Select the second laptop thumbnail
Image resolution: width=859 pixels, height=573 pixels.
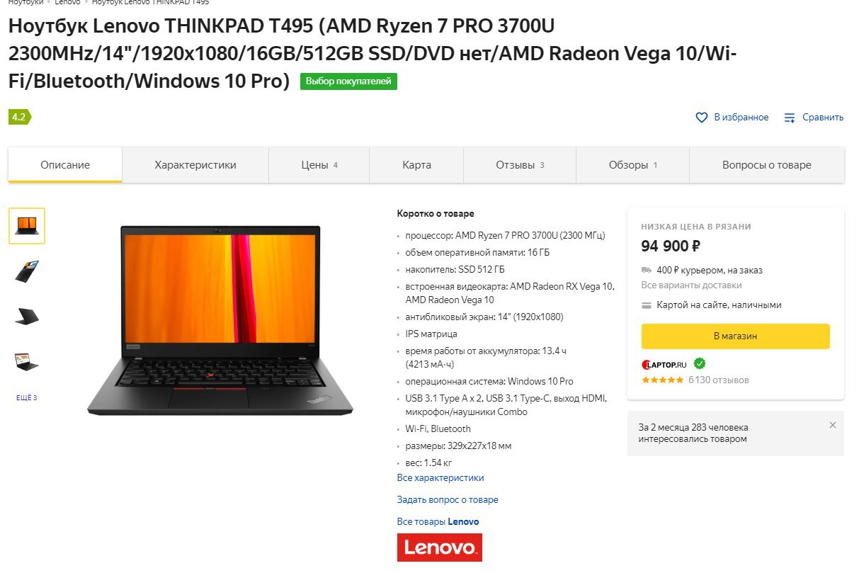click(27, 271)
